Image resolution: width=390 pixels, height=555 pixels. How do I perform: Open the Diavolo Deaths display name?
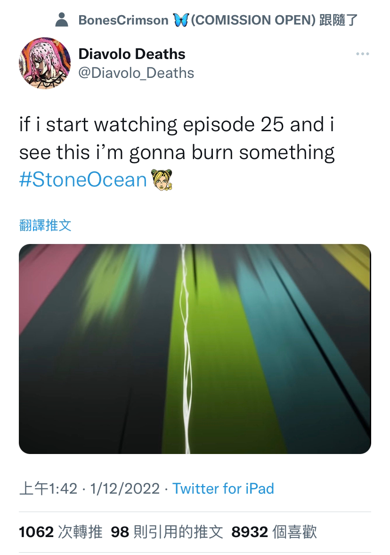coord(132,54)
